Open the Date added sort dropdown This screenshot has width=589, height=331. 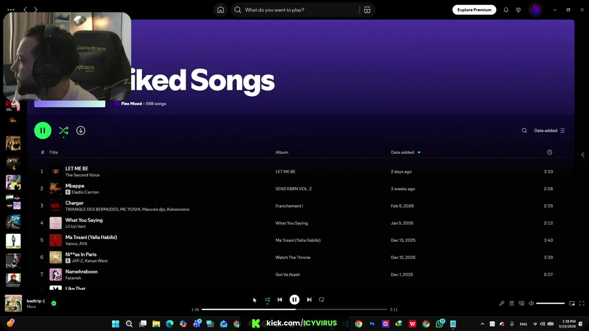point(549,131)
